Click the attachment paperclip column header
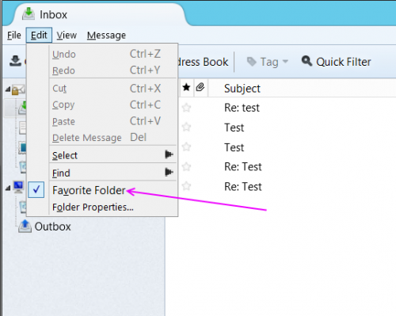 click(x=200, y=87)
